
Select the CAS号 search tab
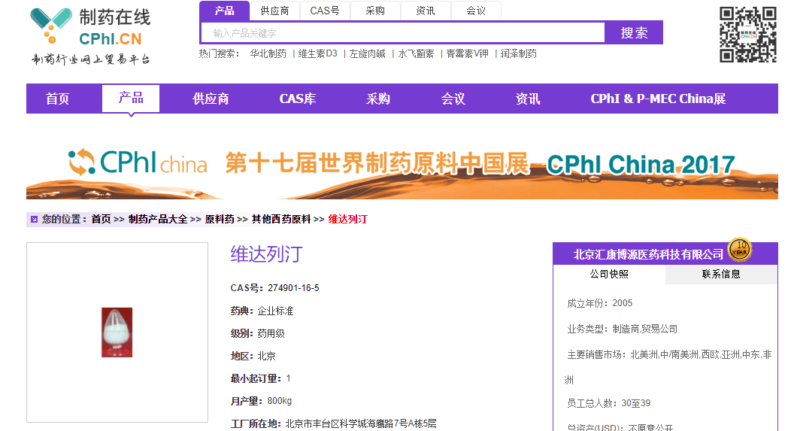pyautogui.click(x=325, y=11)
